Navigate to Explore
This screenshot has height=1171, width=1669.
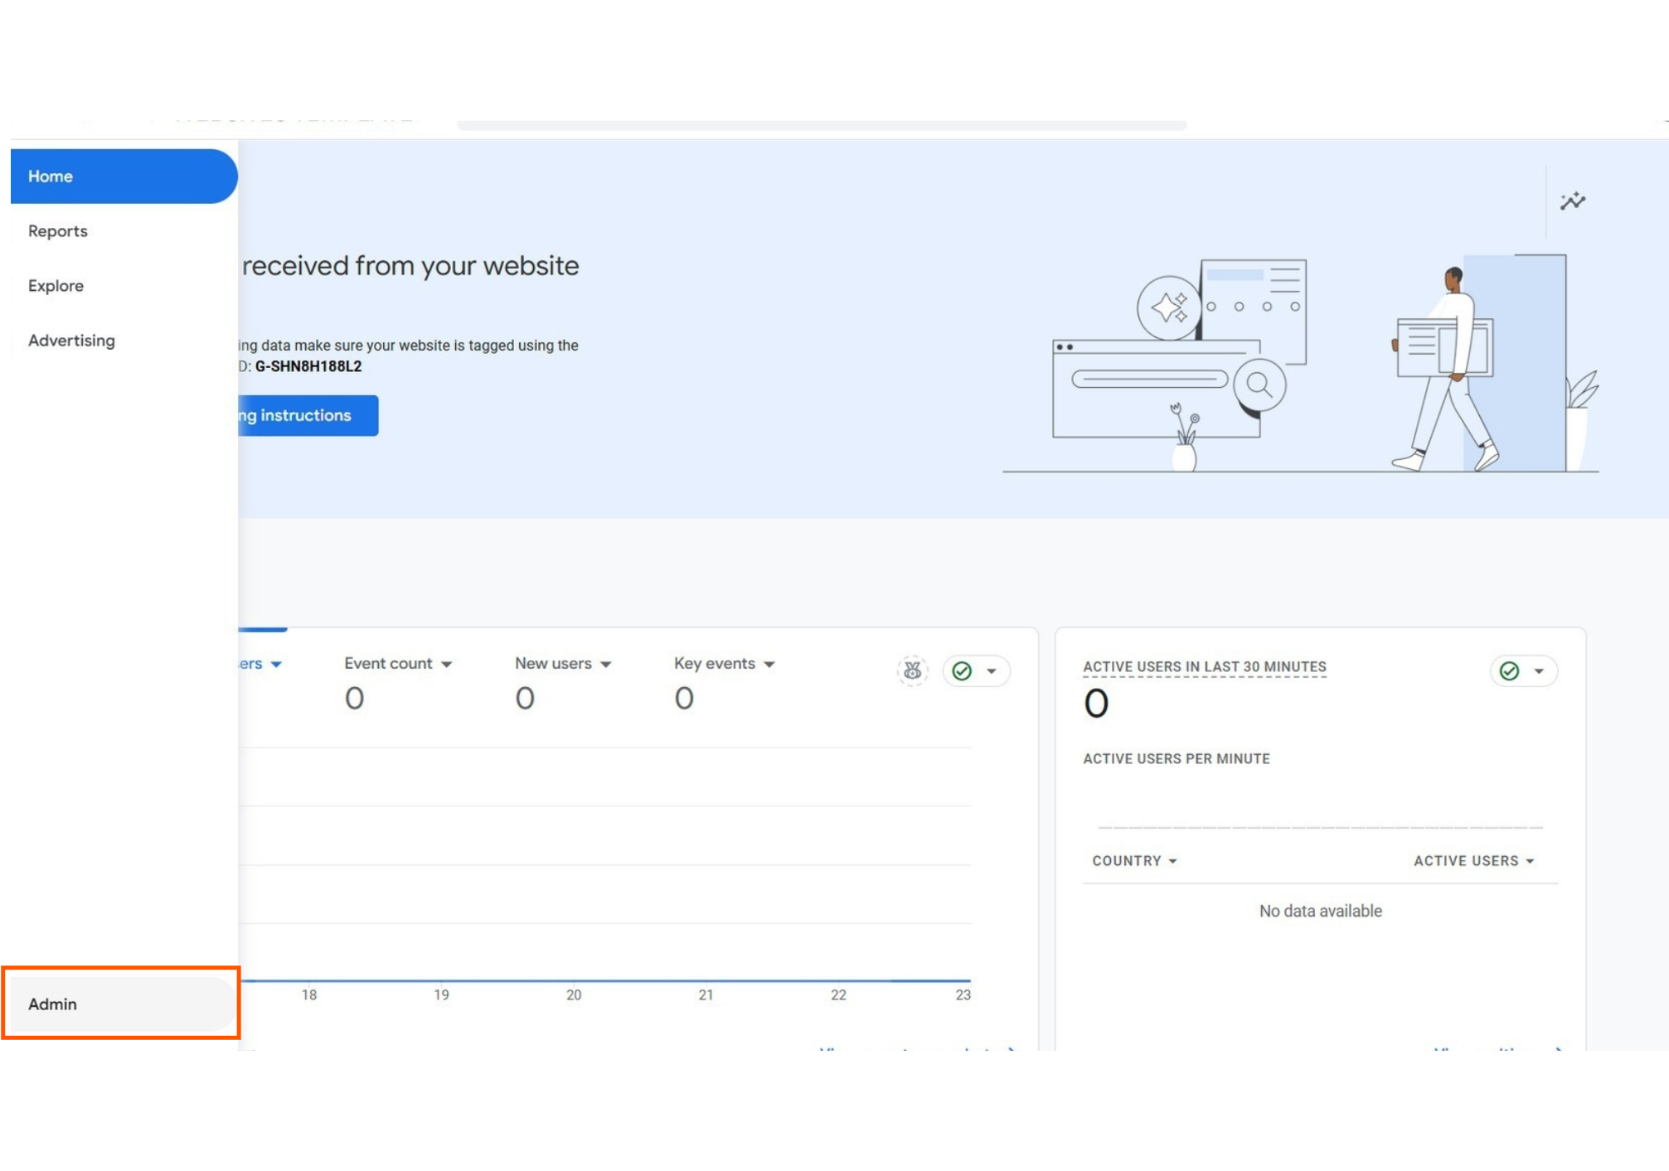[56, 286]
